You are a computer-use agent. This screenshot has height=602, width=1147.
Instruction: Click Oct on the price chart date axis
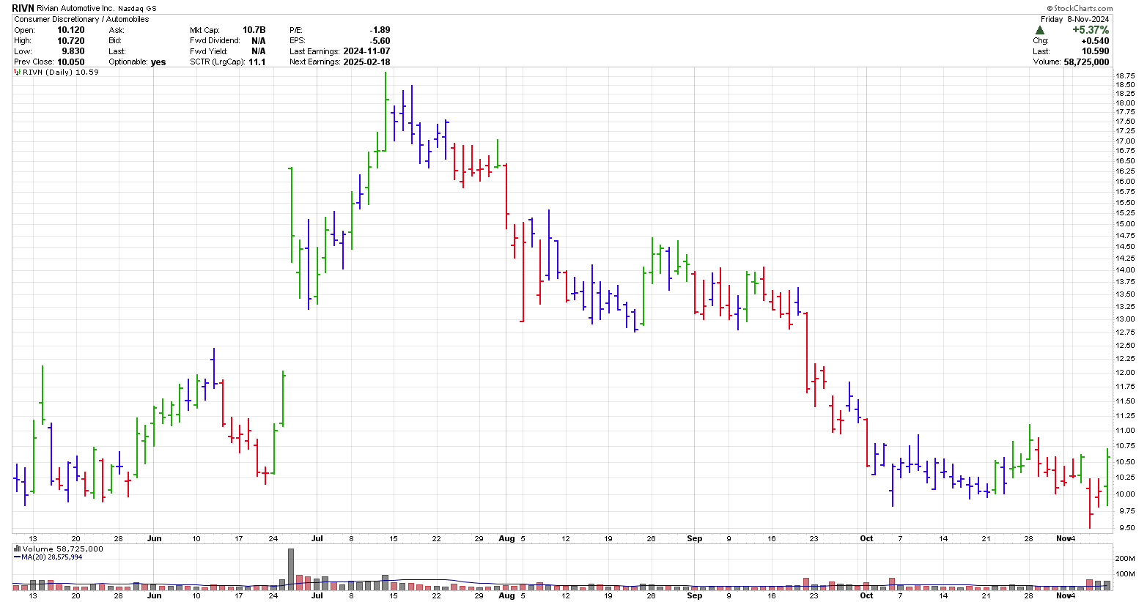[866, 538]
